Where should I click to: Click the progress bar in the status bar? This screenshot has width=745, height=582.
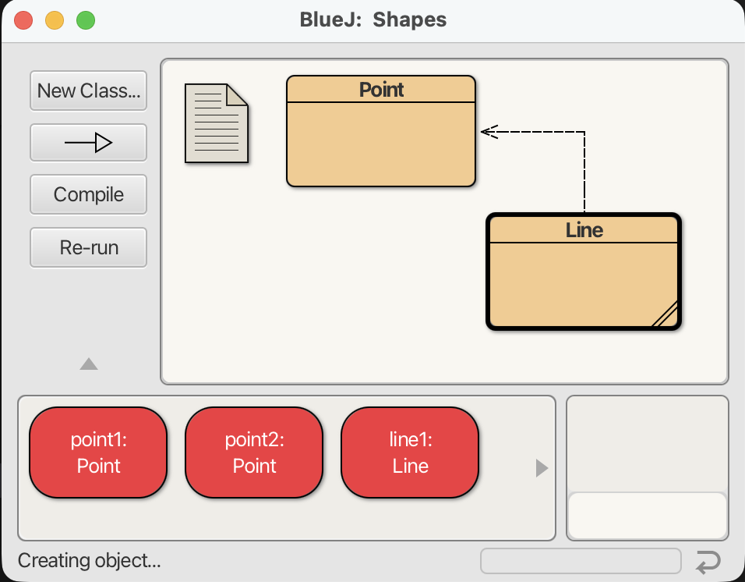click(581, 562)
